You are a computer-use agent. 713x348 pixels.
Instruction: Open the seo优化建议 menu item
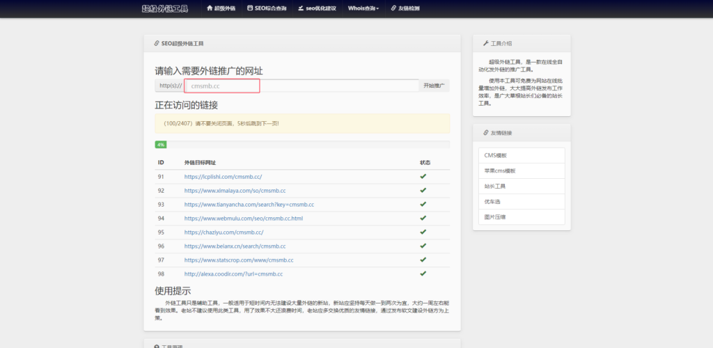[318, 8]
